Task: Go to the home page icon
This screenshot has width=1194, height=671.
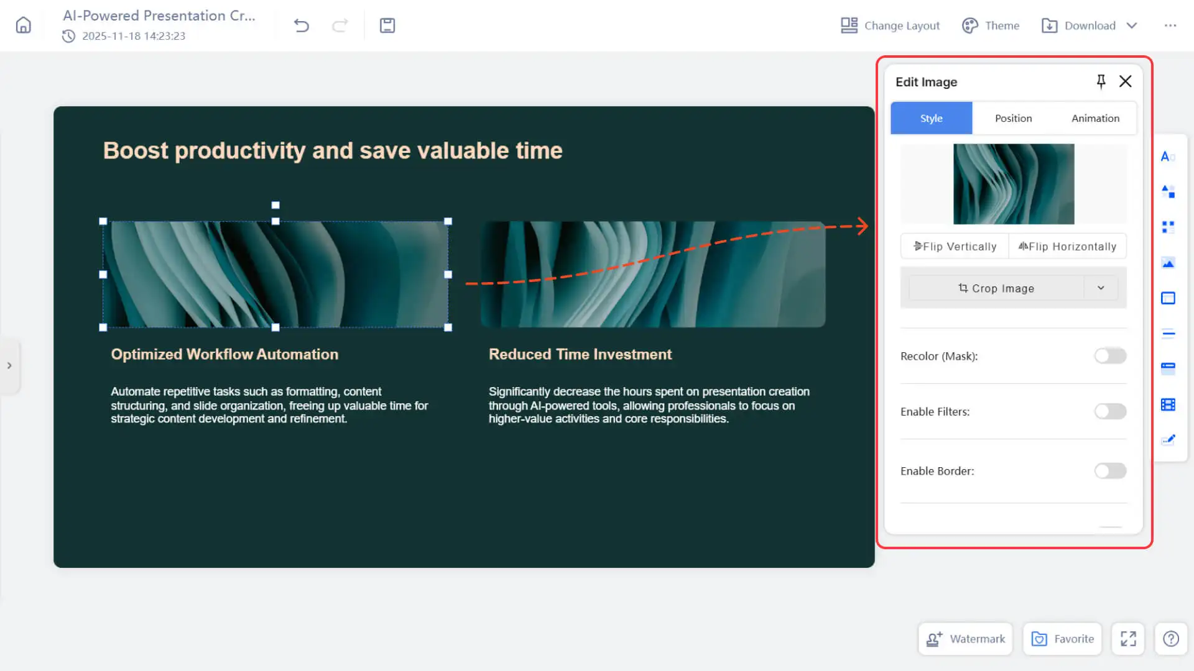Action: pyautogui.click(x=23, y=25)
